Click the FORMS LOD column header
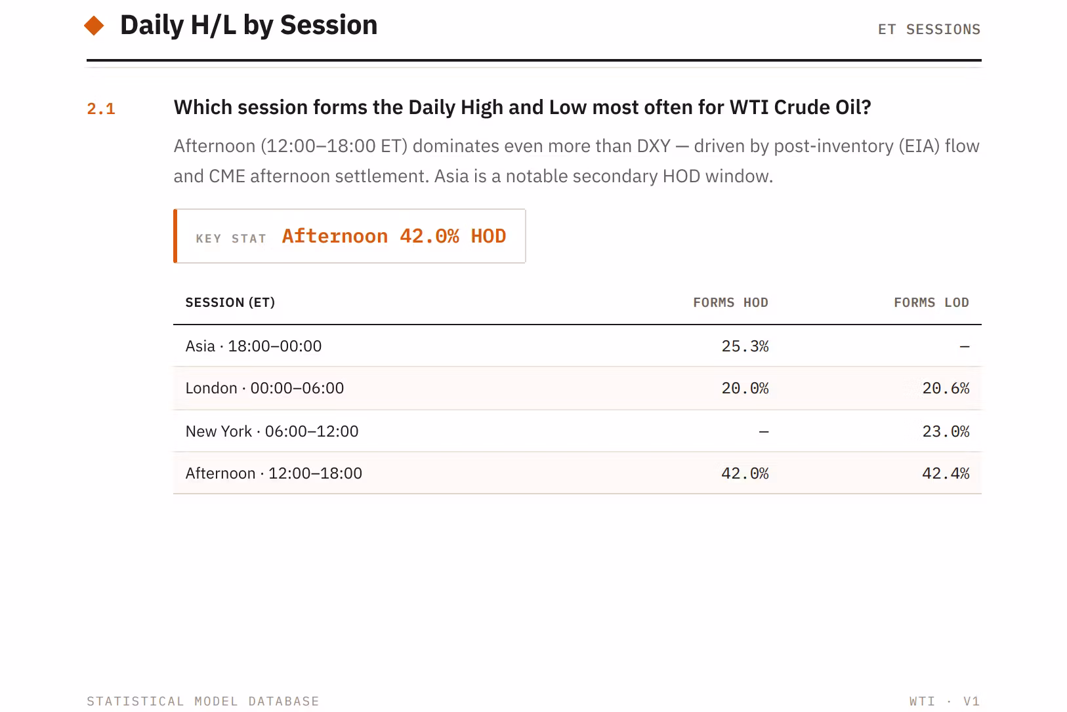Viewport: 1067px width, 712px height. [x=931, y=302]
